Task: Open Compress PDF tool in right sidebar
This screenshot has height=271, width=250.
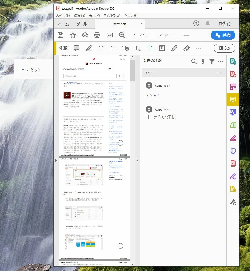Action: 233,125
